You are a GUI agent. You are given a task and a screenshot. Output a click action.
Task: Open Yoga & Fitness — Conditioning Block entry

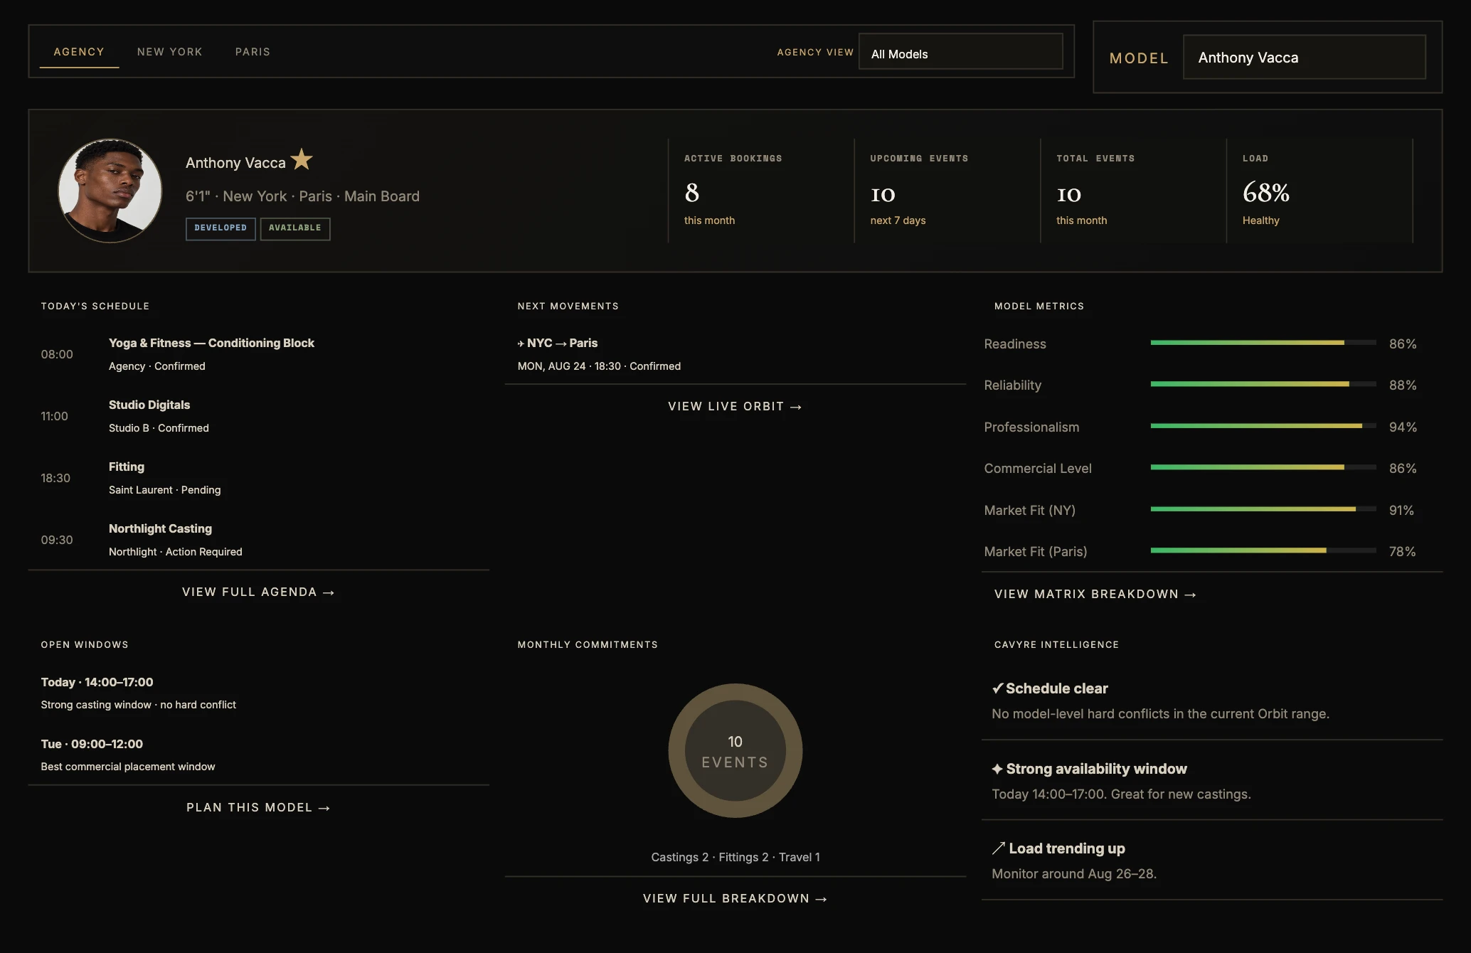point(258,354)
